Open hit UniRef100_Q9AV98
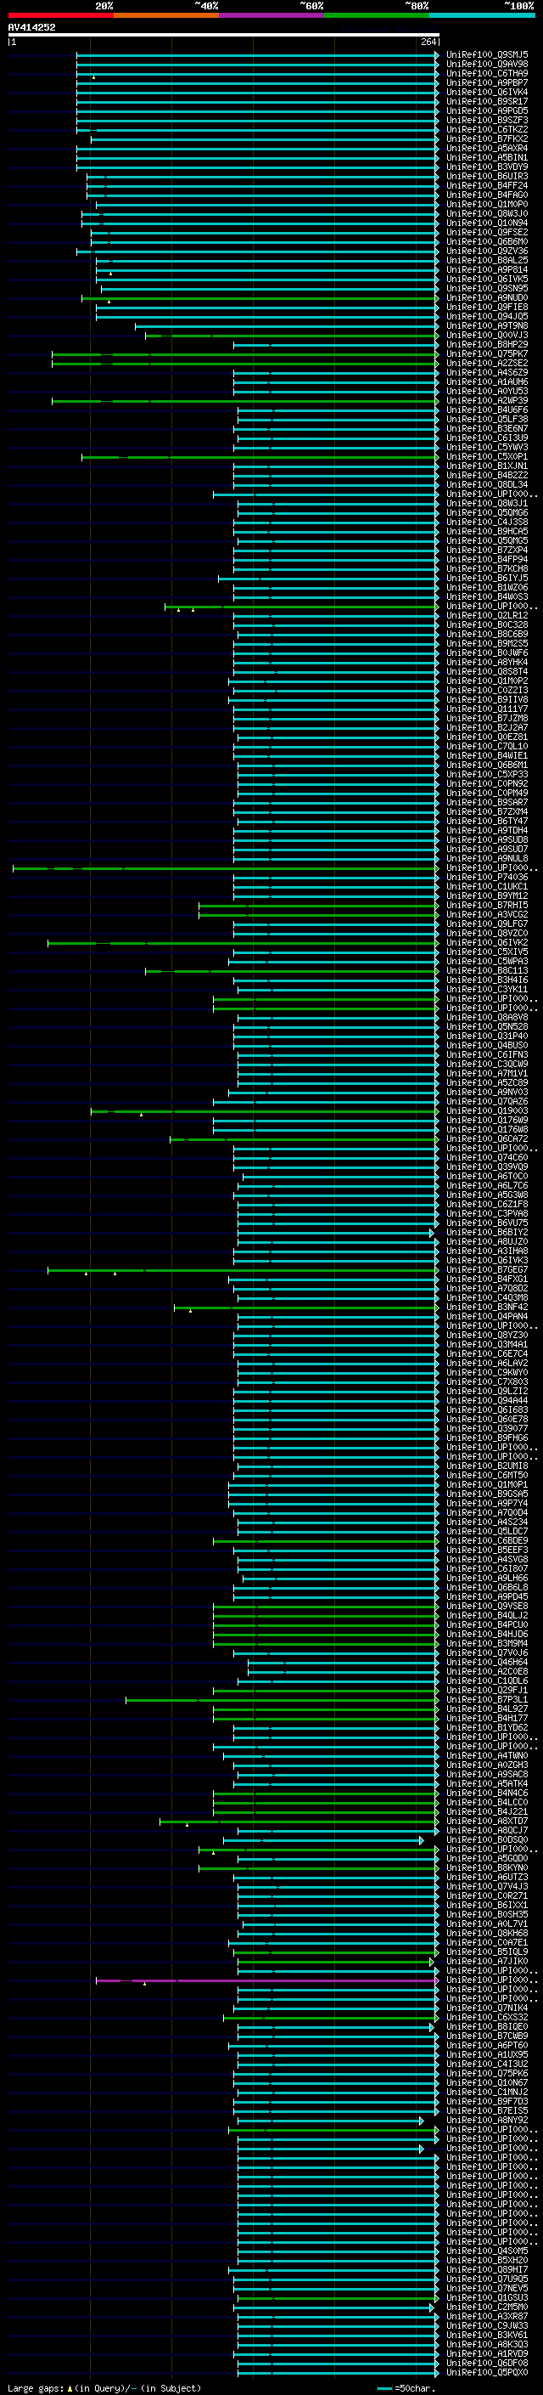 487,65
